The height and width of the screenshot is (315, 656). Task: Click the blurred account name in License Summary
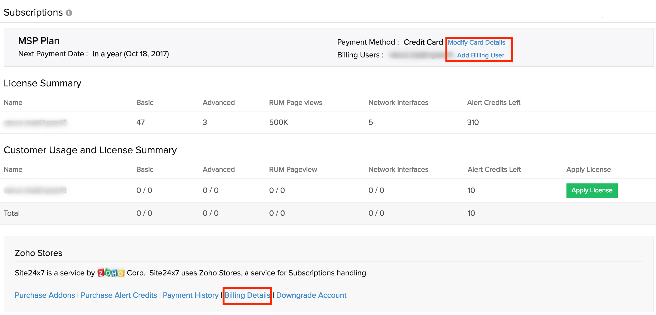36,122
